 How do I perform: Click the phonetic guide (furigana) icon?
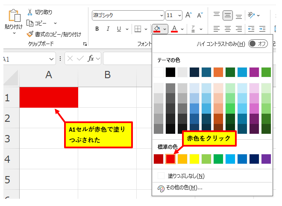tap(193, 29)
